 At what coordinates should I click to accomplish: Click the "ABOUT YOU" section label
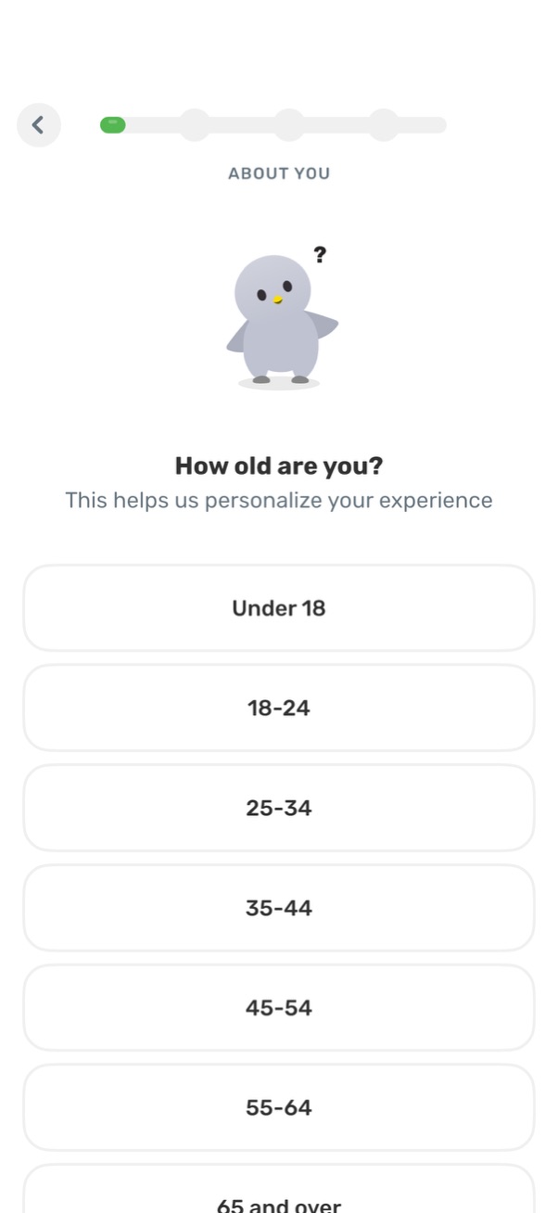pos(279,172)
